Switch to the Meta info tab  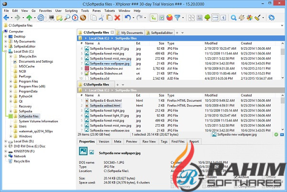click(118, 141)
